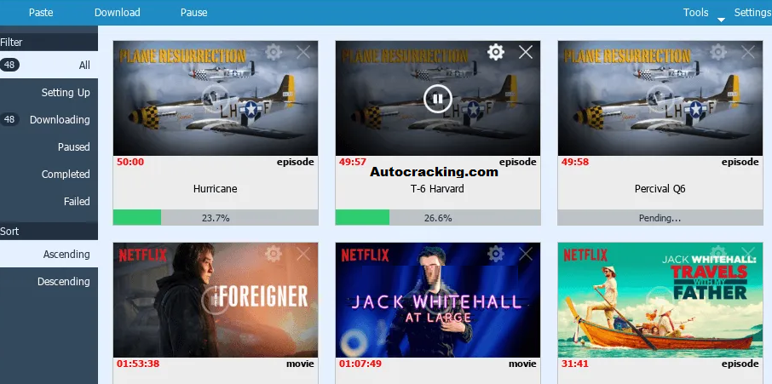This screenshot has width=772, height=384.
Task: Open gear settings on The Foreigner card
Action: point(274,254)
